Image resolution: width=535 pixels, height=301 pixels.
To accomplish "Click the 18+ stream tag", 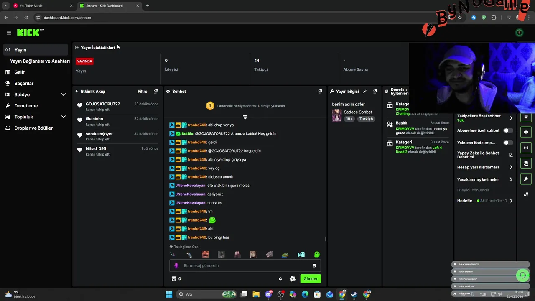I will tap(349, 119).
